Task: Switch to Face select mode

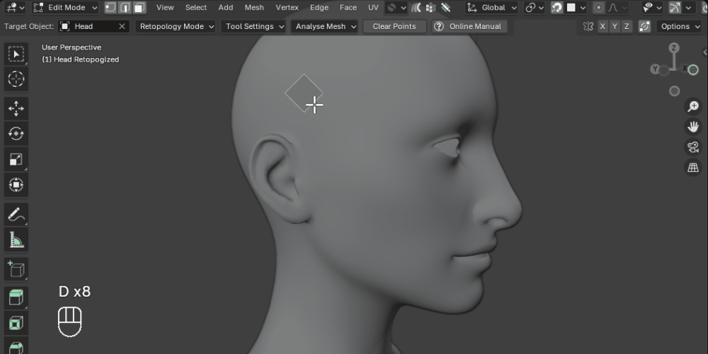Action: tap(139, 8)
